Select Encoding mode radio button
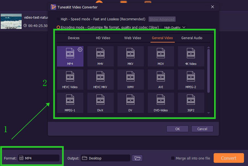Screen dimensions: 248x166 (58, 27)
